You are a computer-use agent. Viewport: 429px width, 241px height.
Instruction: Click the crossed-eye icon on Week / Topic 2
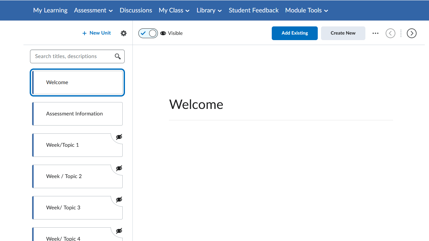coord(119,168)
